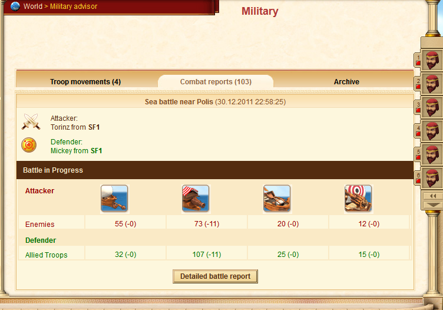This screenshot has width=443, height=310.
Task: Switch to Combat reports (103) tab
Action: click(x=216, y=82)
